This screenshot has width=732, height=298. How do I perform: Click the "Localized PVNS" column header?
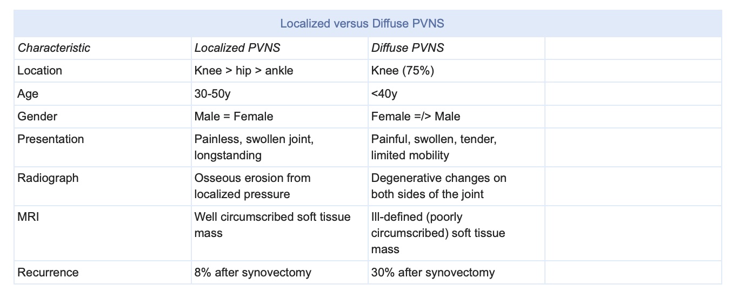(x=237, y=48)
